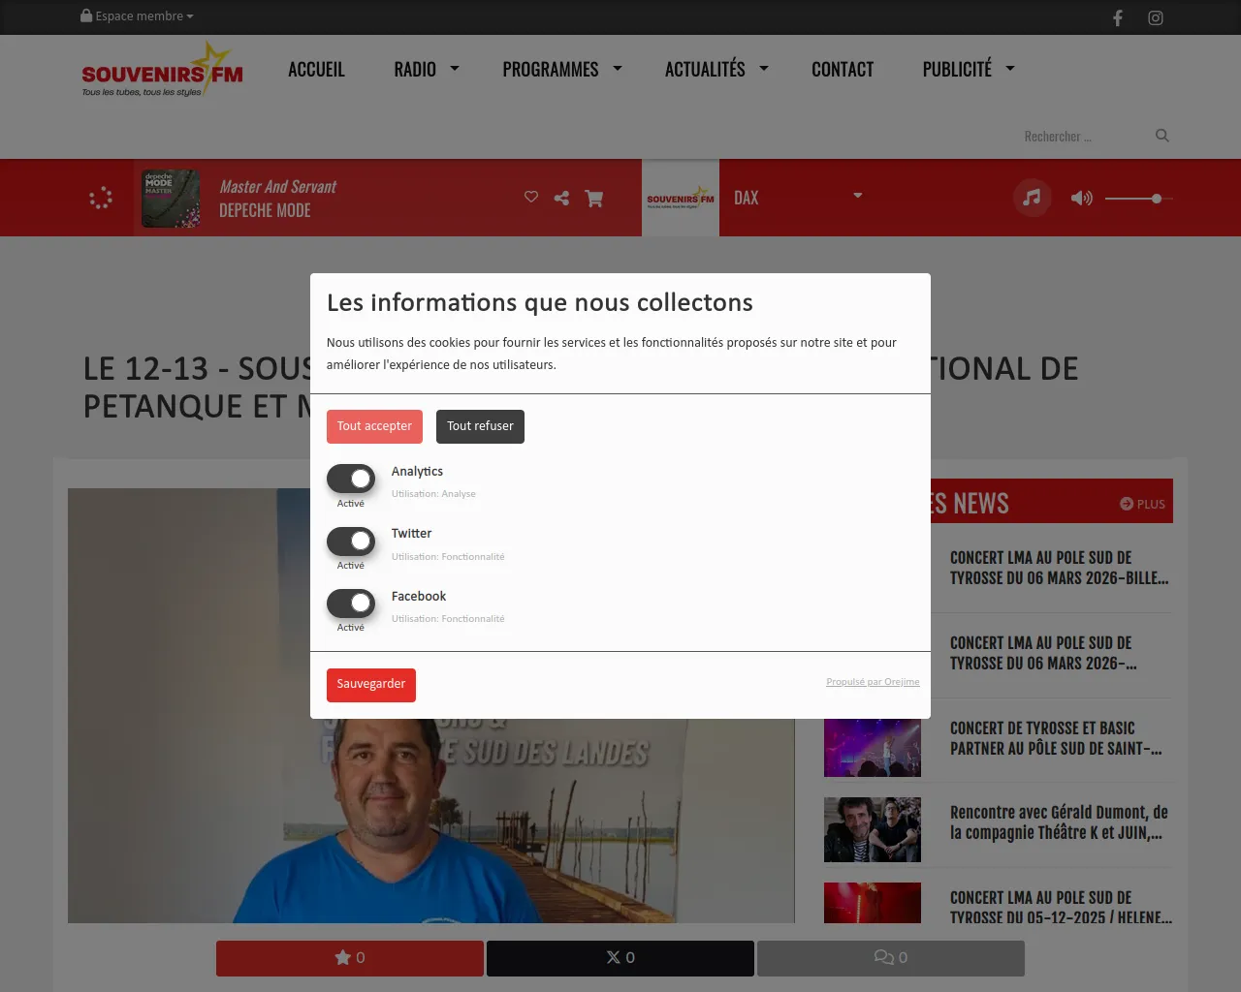Mute the radio stream volume

(1080, 198)
